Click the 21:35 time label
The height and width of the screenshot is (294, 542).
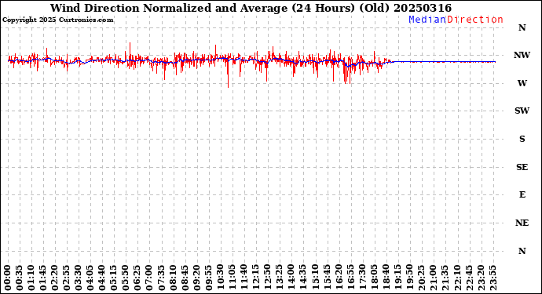[x=445, y=278]
